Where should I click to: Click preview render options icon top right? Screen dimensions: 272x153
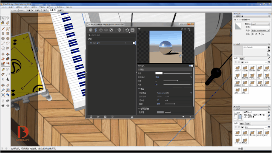(189, 29)
